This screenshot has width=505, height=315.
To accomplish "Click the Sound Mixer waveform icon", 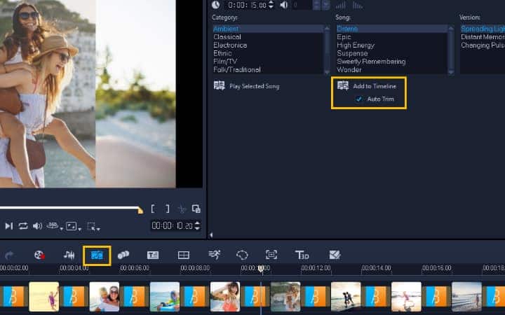I will pos(69,255).
